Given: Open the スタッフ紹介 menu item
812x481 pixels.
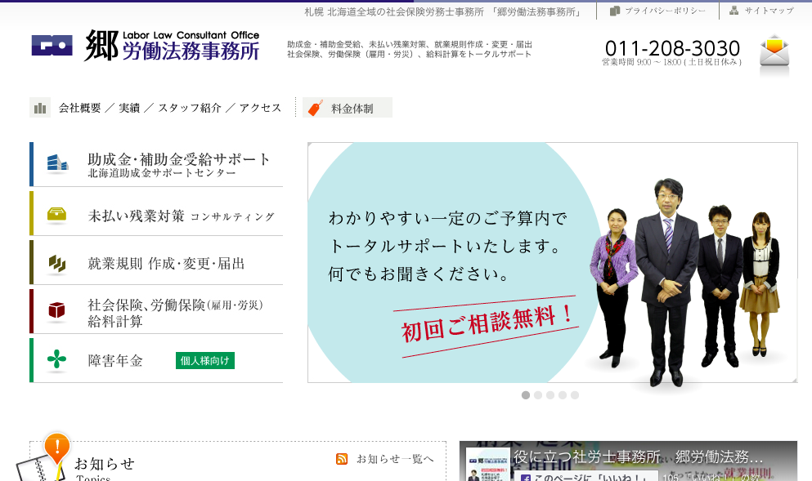Looking at the screenshot, I should [x=190, y=108].
